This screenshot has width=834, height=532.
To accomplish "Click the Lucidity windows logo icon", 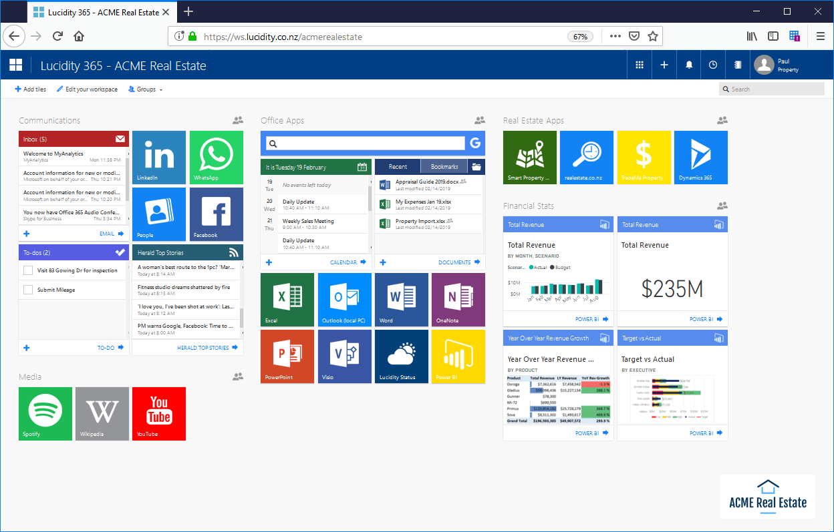I will [x=15, y=65].
